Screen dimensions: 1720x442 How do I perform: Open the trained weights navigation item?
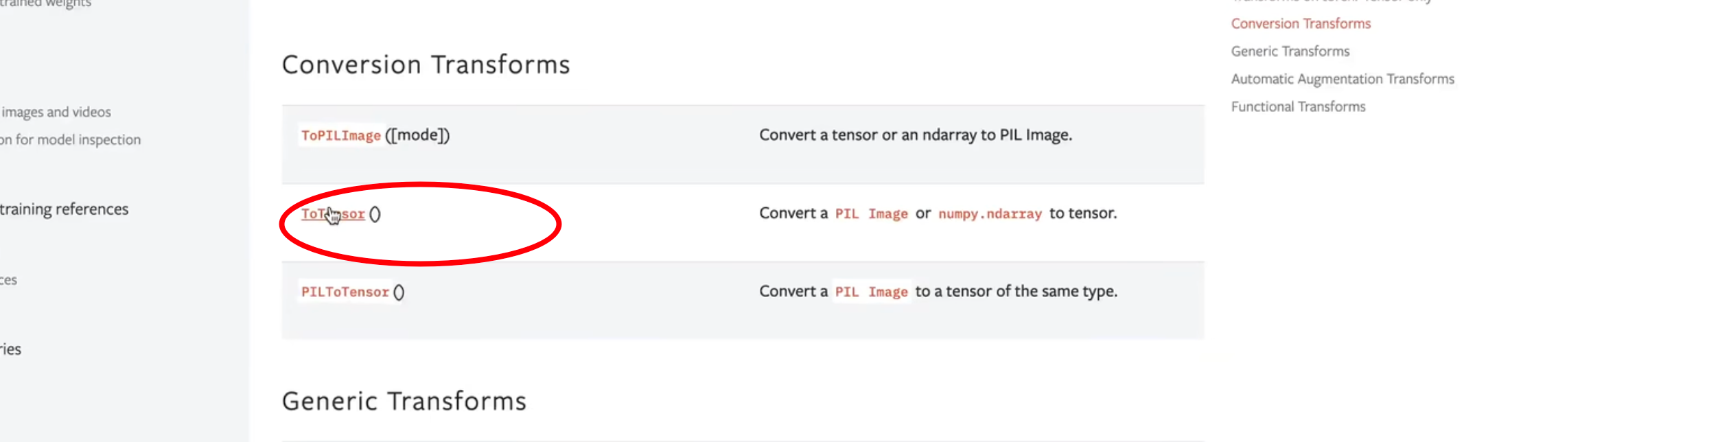tap(45, 3)
